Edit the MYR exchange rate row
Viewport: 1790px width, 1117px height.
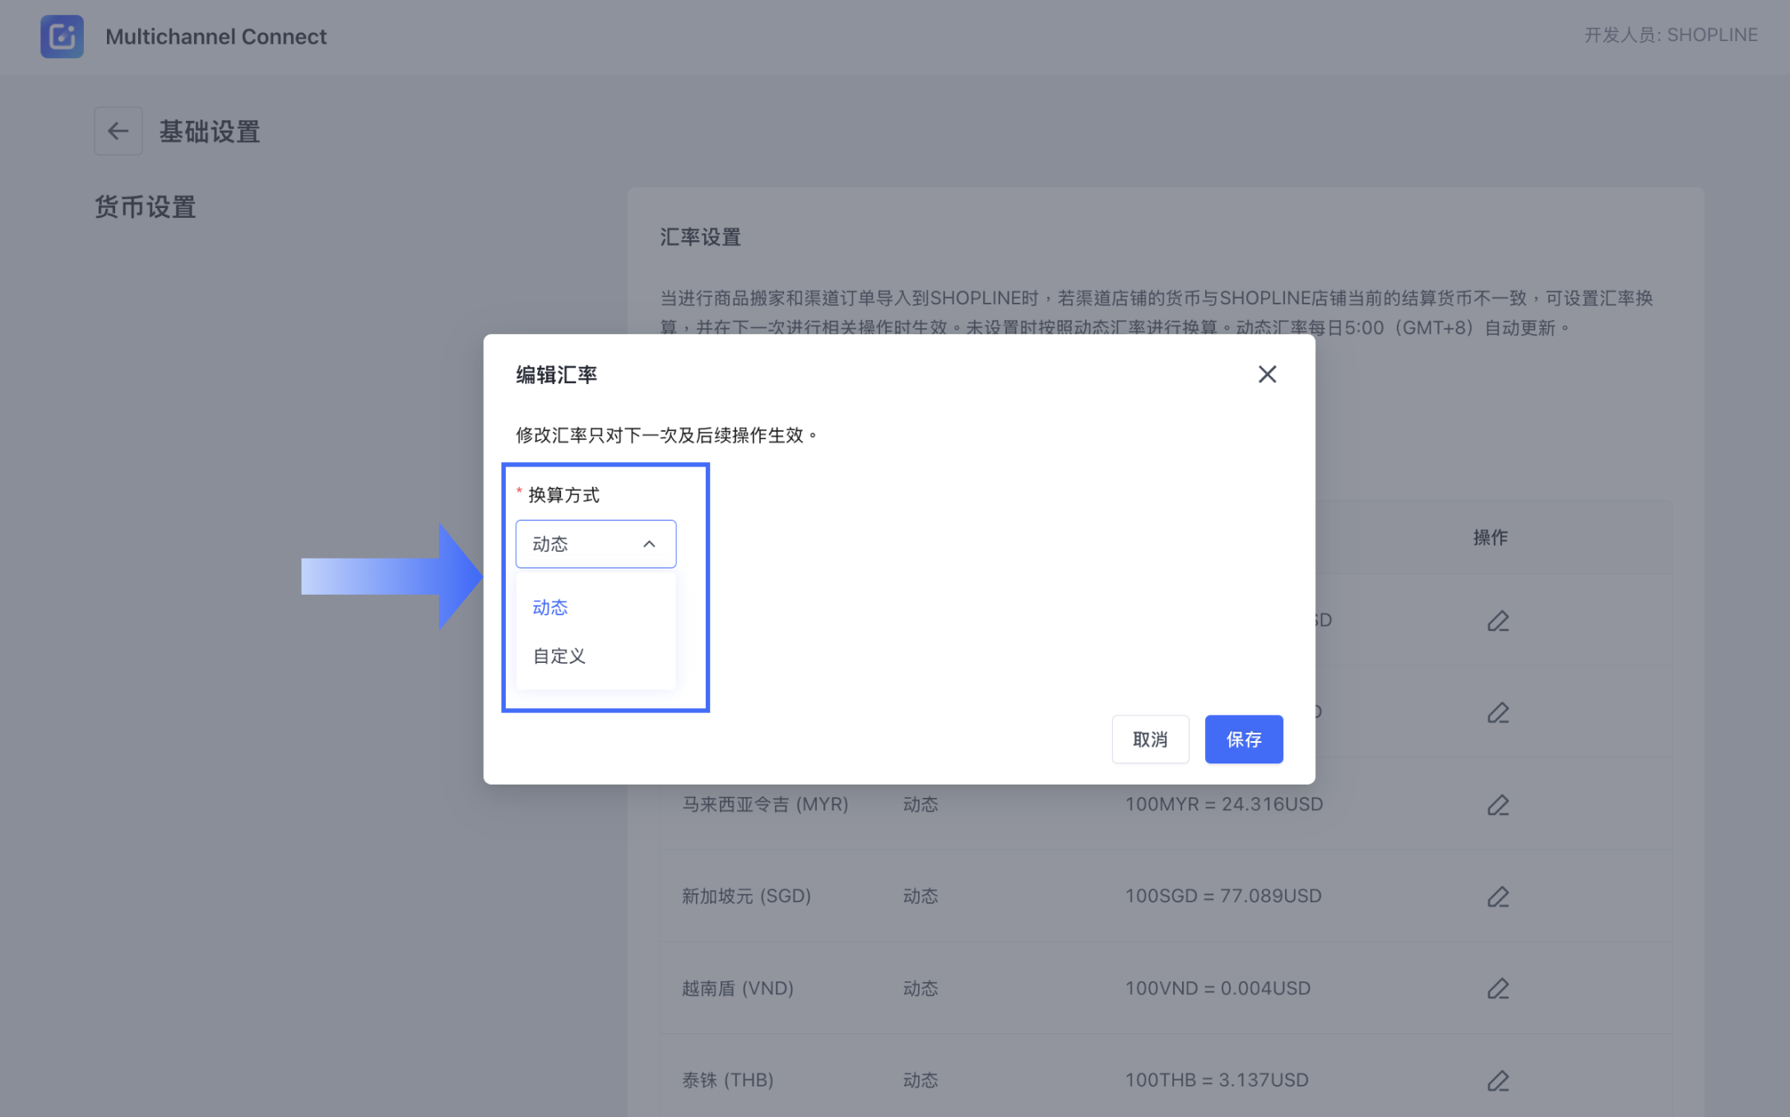(1497, 804)
